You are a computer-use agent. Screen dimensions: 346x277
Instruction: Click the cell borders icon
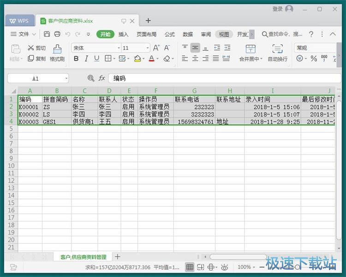click(x=108, y=59)
